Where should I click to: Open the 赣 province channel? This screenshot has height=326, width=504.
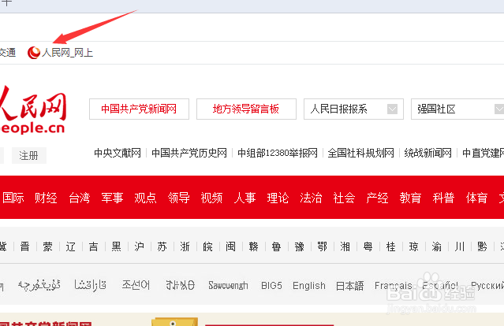[x=253, y=246]
